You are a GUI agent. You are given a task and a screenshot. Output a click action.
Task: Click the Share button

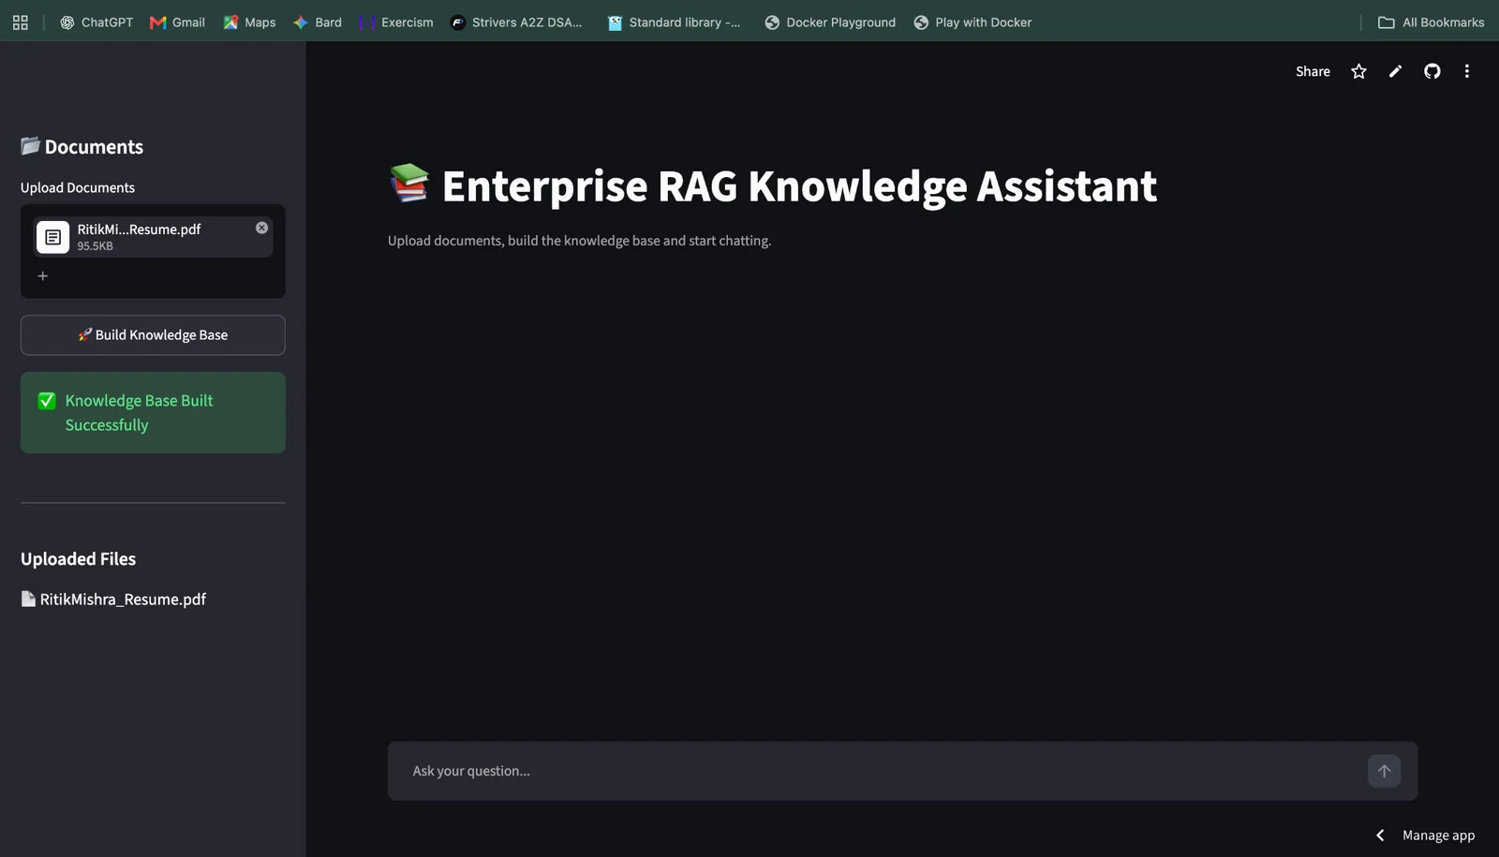click(1313, 71)
